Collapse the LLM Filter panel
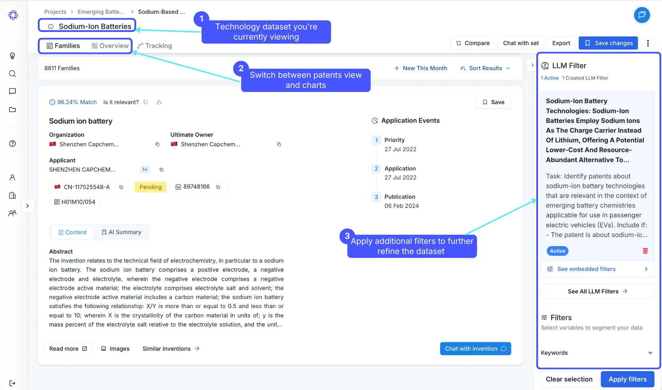 532,65
